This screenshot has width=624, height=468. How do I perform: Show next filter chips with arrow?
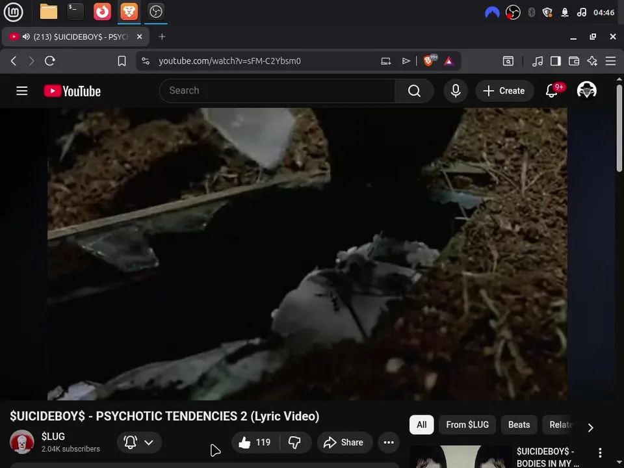pyautogui.click(x=591, y=428)
